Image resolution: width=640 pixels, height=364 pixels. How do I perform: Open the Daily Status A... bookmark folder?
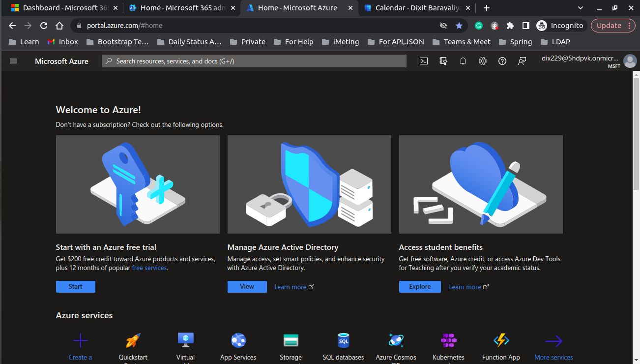(x=189, y=42)
